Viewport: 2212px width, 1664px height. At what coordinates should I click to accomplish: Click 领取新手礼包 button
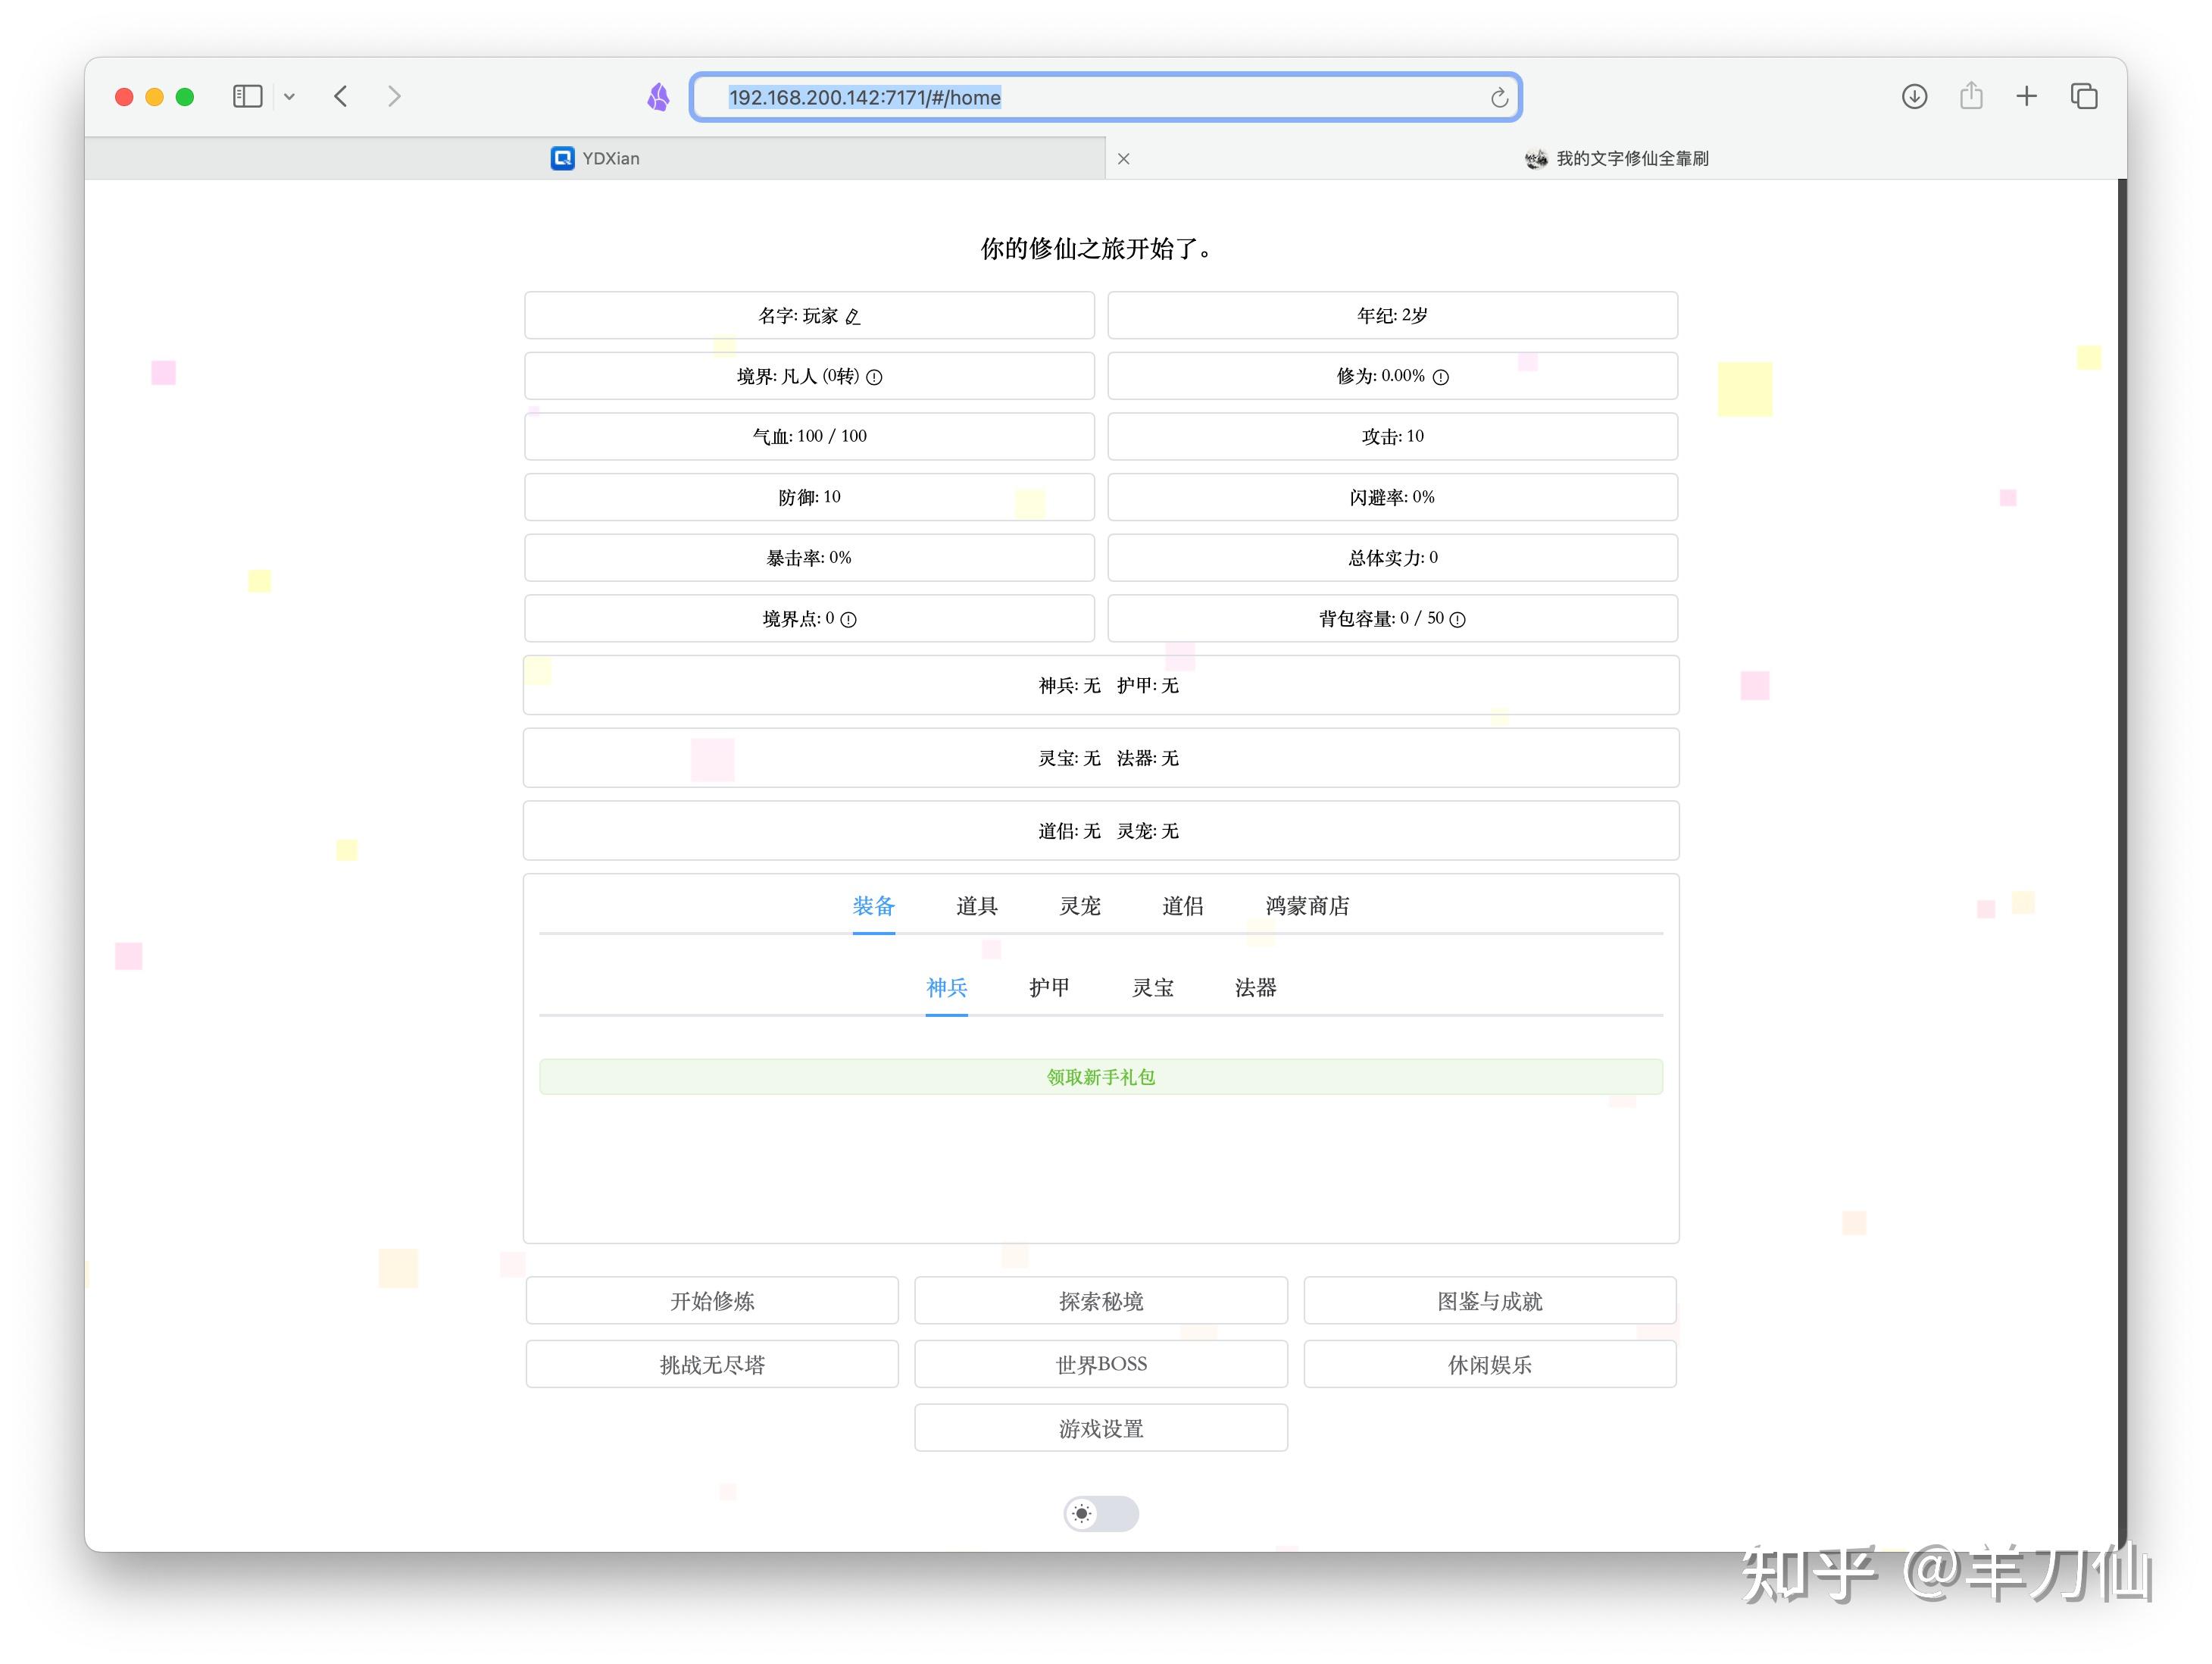point(1100,1077)
